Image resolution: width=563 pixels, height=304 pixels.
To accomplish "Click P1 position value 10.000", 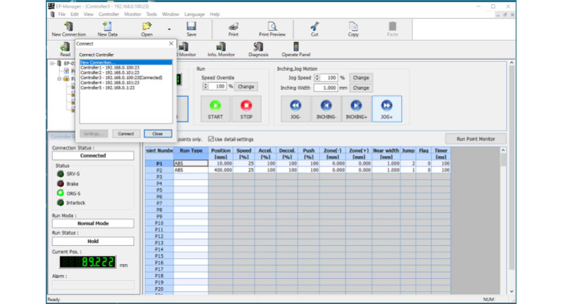I will 221,164.
